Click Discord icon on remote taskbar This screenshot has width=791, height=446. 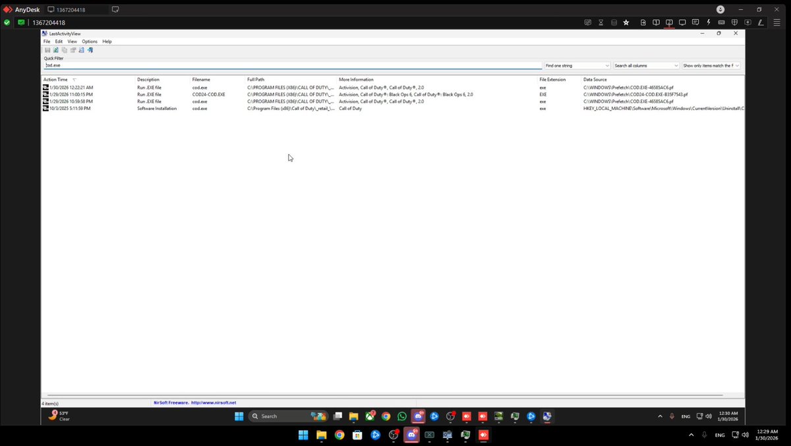(x=418, y=416)
